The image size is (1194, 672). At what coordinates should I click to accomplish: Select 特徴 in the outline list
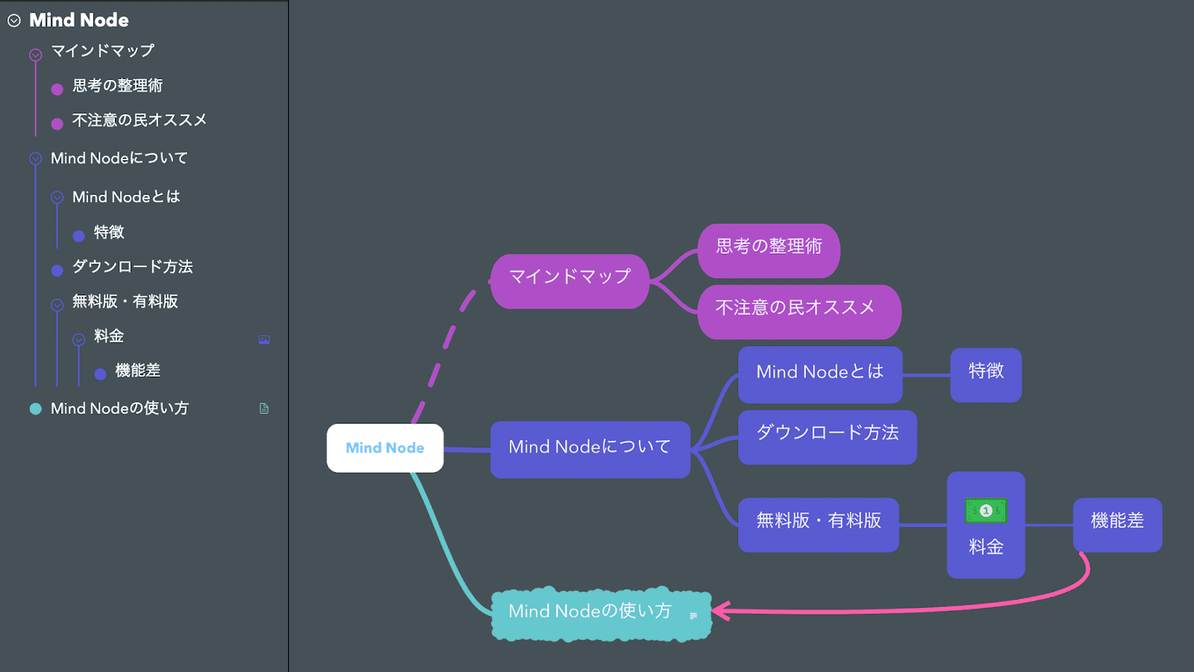pos(109,232)
